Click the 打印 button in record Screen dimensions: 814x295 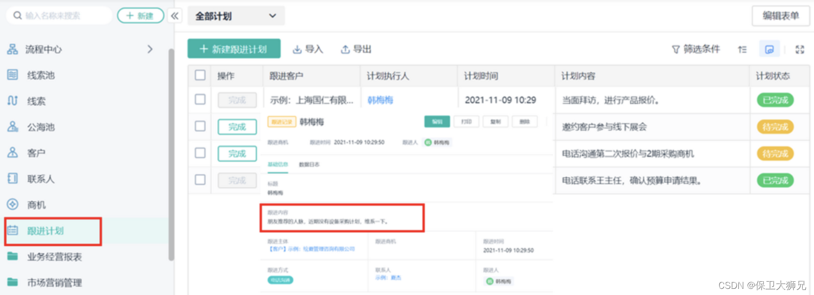(466, 121)
